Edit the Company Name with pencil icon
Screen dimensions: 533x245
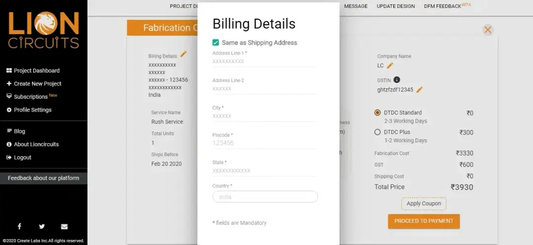(x=390, y=66)
